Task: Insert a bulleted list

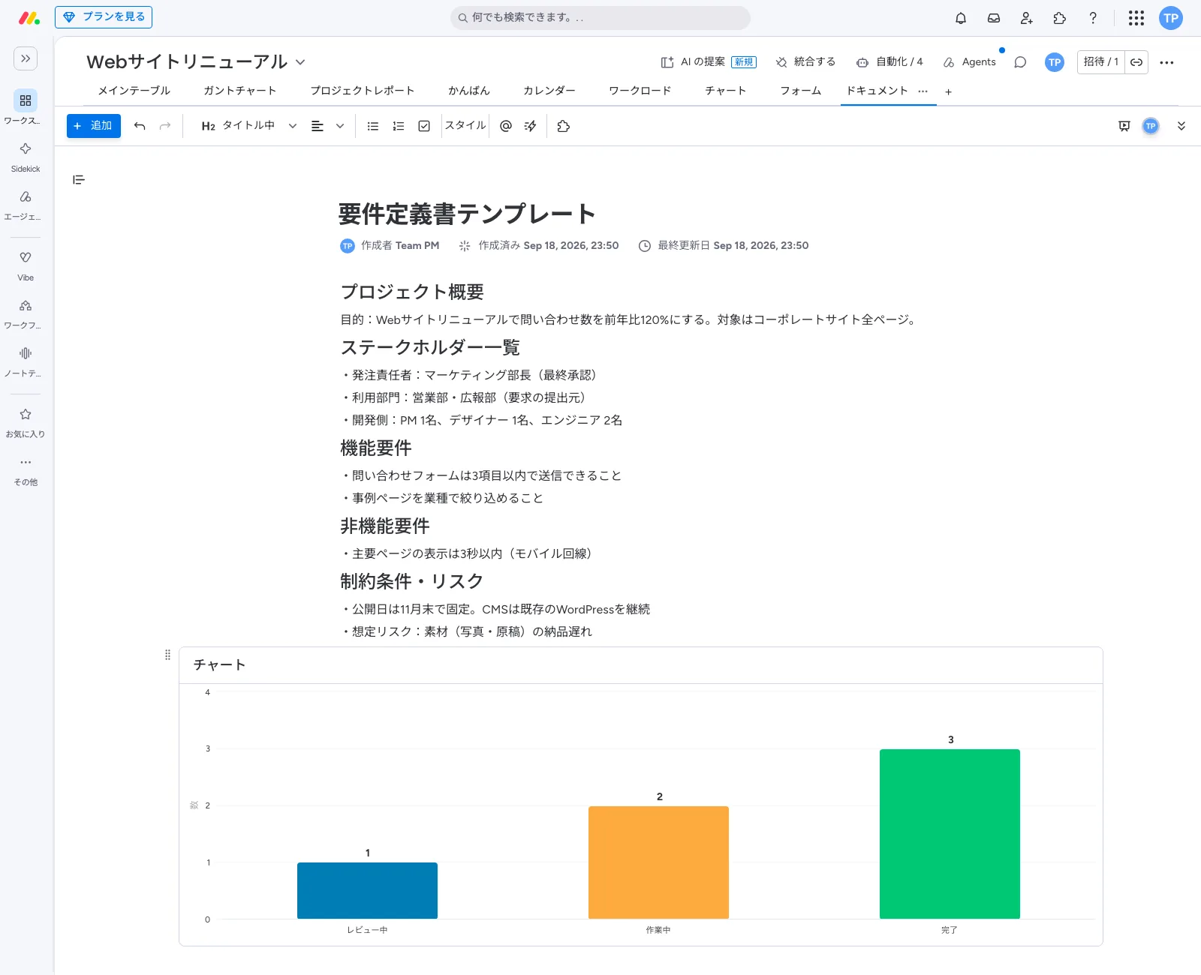Action: point(373,126)
